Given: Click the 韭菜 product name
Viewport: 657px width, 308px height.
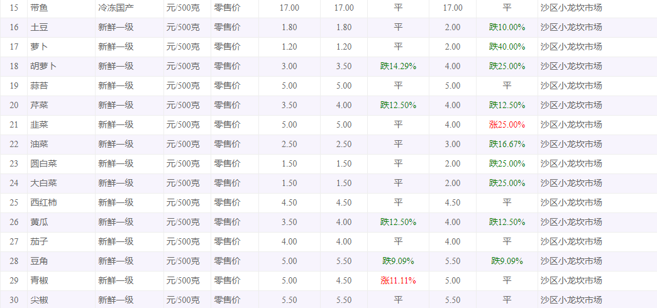Looking at the screenshot, I should (x=39, y=125).
